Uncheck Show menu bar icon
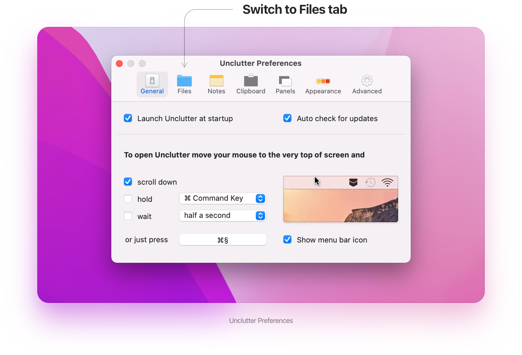This screenshot has height=355, width=522. (x=287, y=239)
